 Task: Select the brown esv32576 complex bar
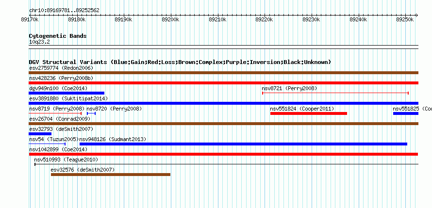tap(111, 175)
